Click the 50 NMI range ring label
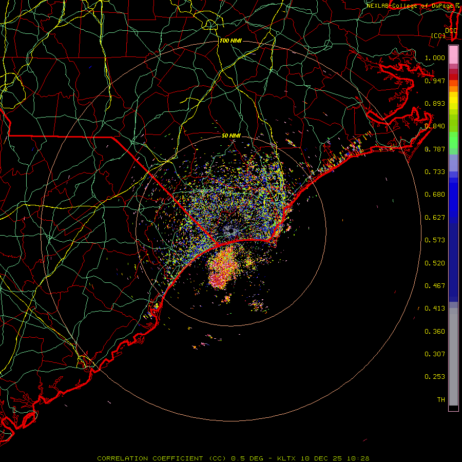Viewport: 462px width, 462px height. pyautogui.click(x=232, y=136)
